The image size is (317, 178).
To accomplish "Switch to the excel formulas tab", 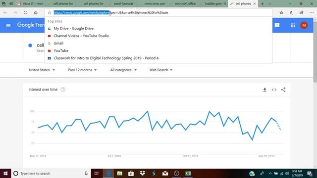I will point(121,3).
